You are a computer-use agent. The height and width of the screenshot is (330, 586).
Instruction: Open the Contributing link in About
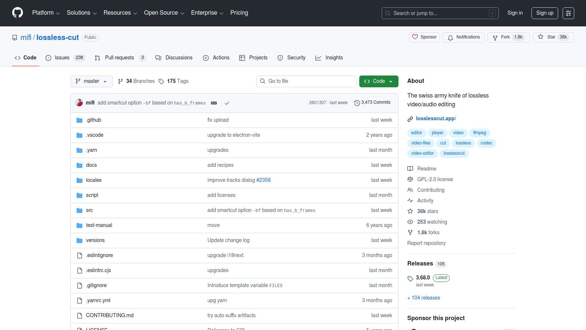click(431, 190)
